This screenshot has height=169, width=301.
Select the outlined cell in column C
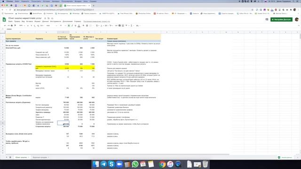63,123
